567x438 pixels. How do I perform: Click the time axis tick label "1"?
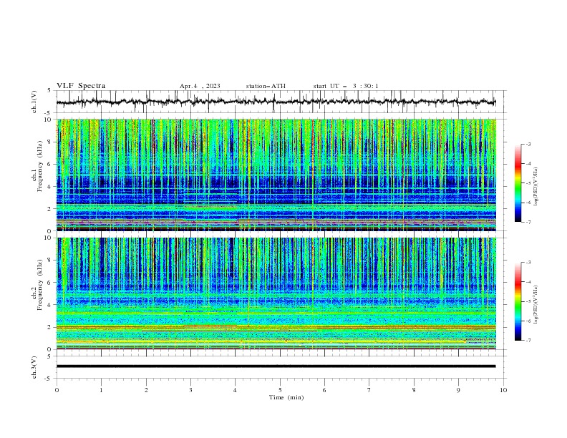101,390
